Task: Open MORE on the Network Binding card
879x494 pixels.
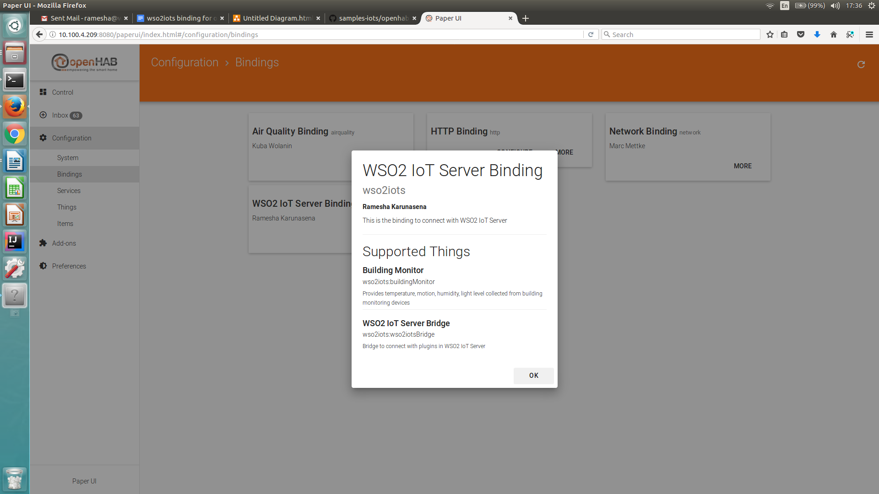Action: 743,166
